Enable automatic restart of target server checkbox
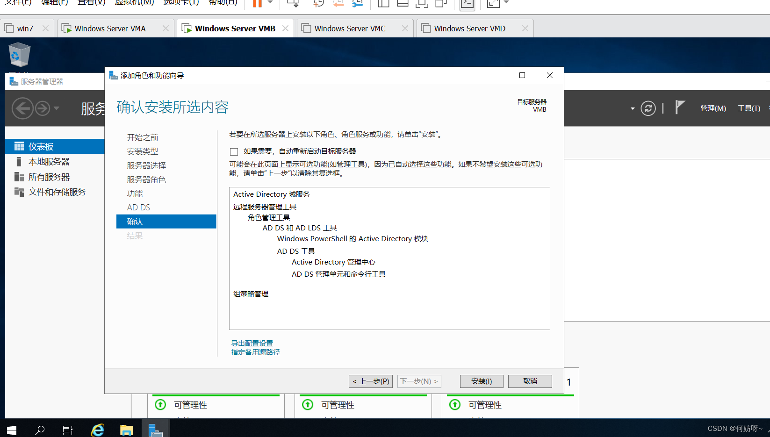Viewport: 770px width, 437px height. 234,151
